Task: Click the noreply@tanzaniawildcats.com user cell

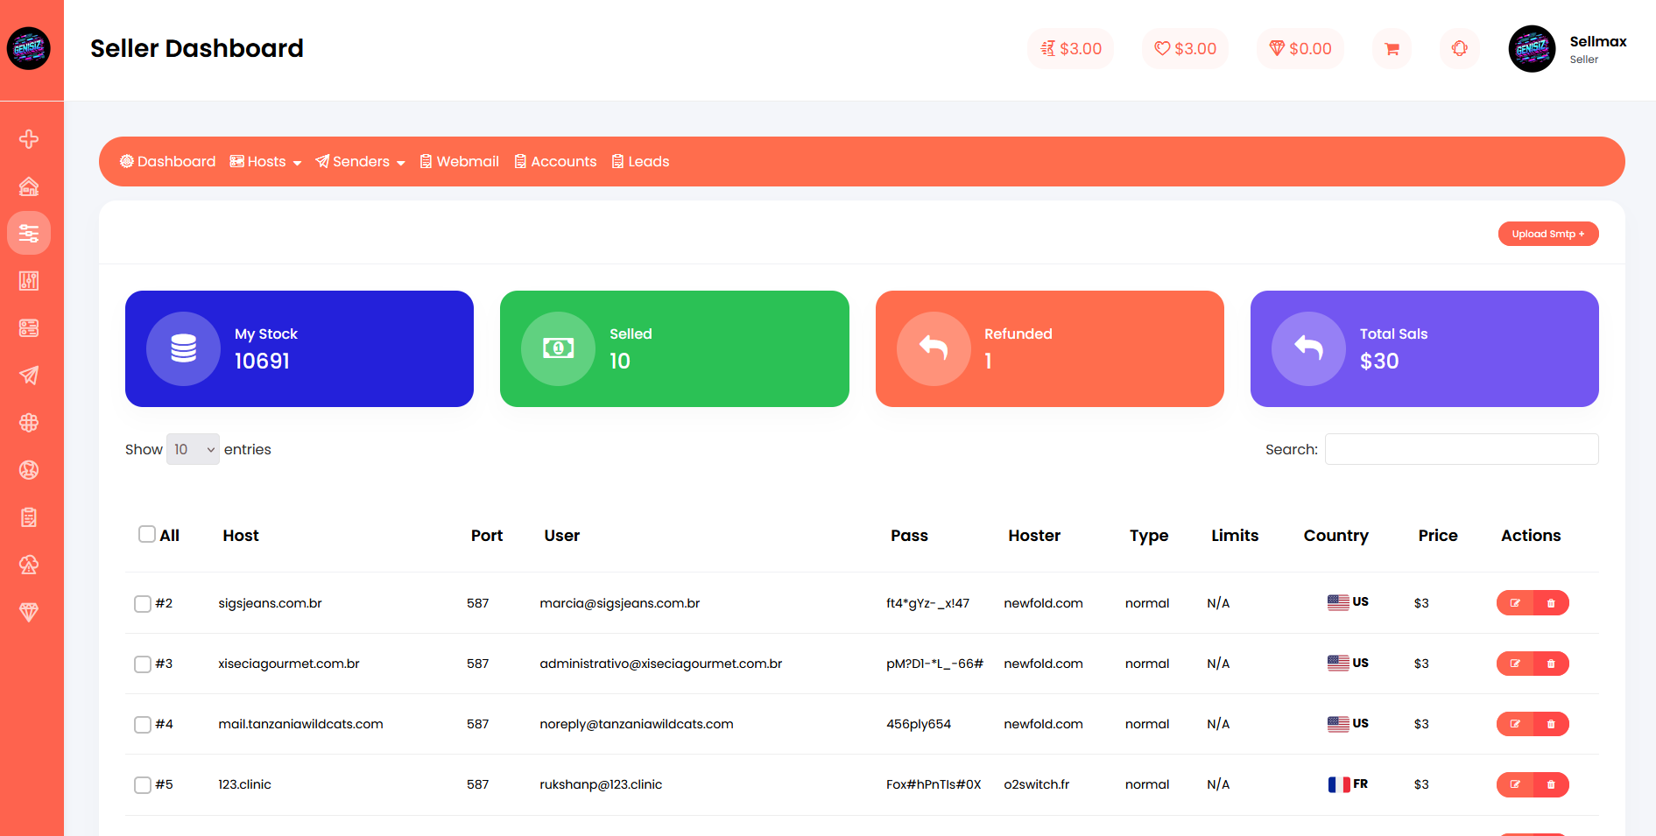Action: click(x=637, y=724)
